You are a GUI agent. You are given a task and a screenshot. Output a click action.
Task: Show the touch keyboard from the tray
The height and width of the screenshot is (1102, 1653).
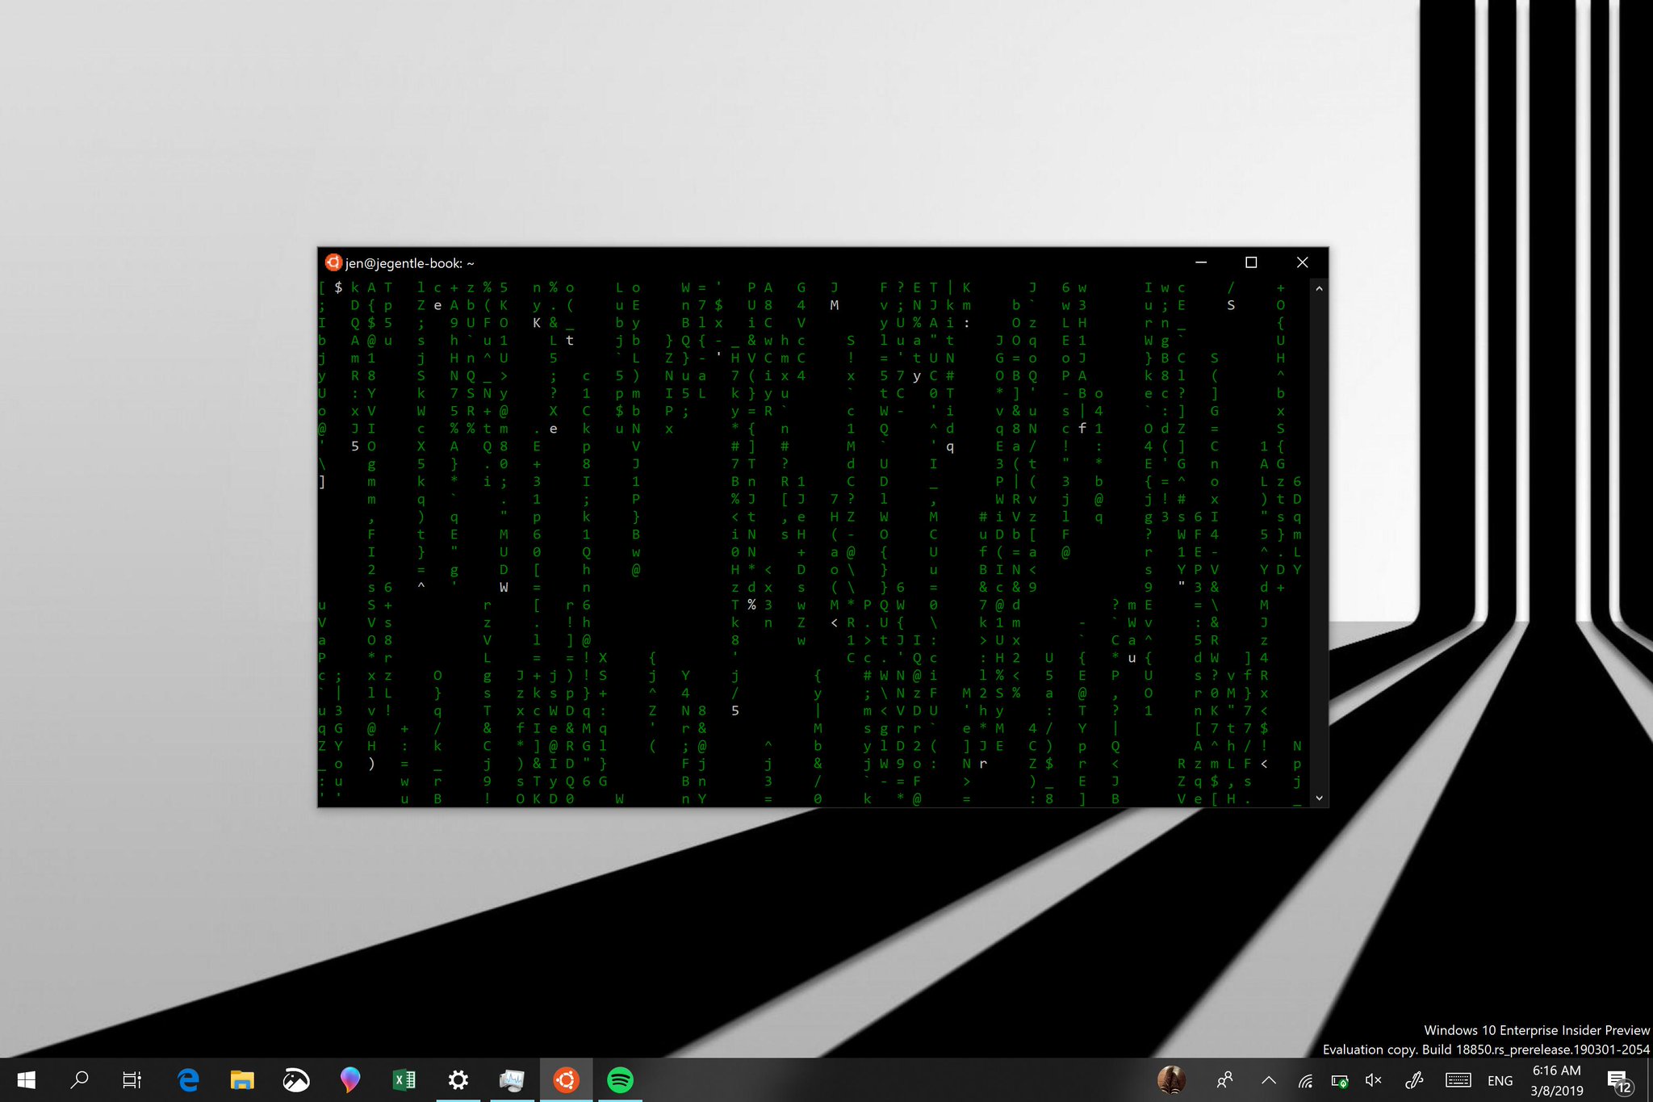pyautogui.click(x=1457, y=1080)
